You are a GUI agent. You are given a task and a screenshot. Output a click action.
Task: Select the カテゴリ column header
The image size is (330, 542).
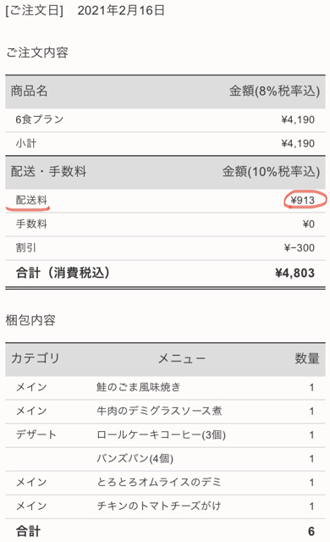click(x=36, y=358)
